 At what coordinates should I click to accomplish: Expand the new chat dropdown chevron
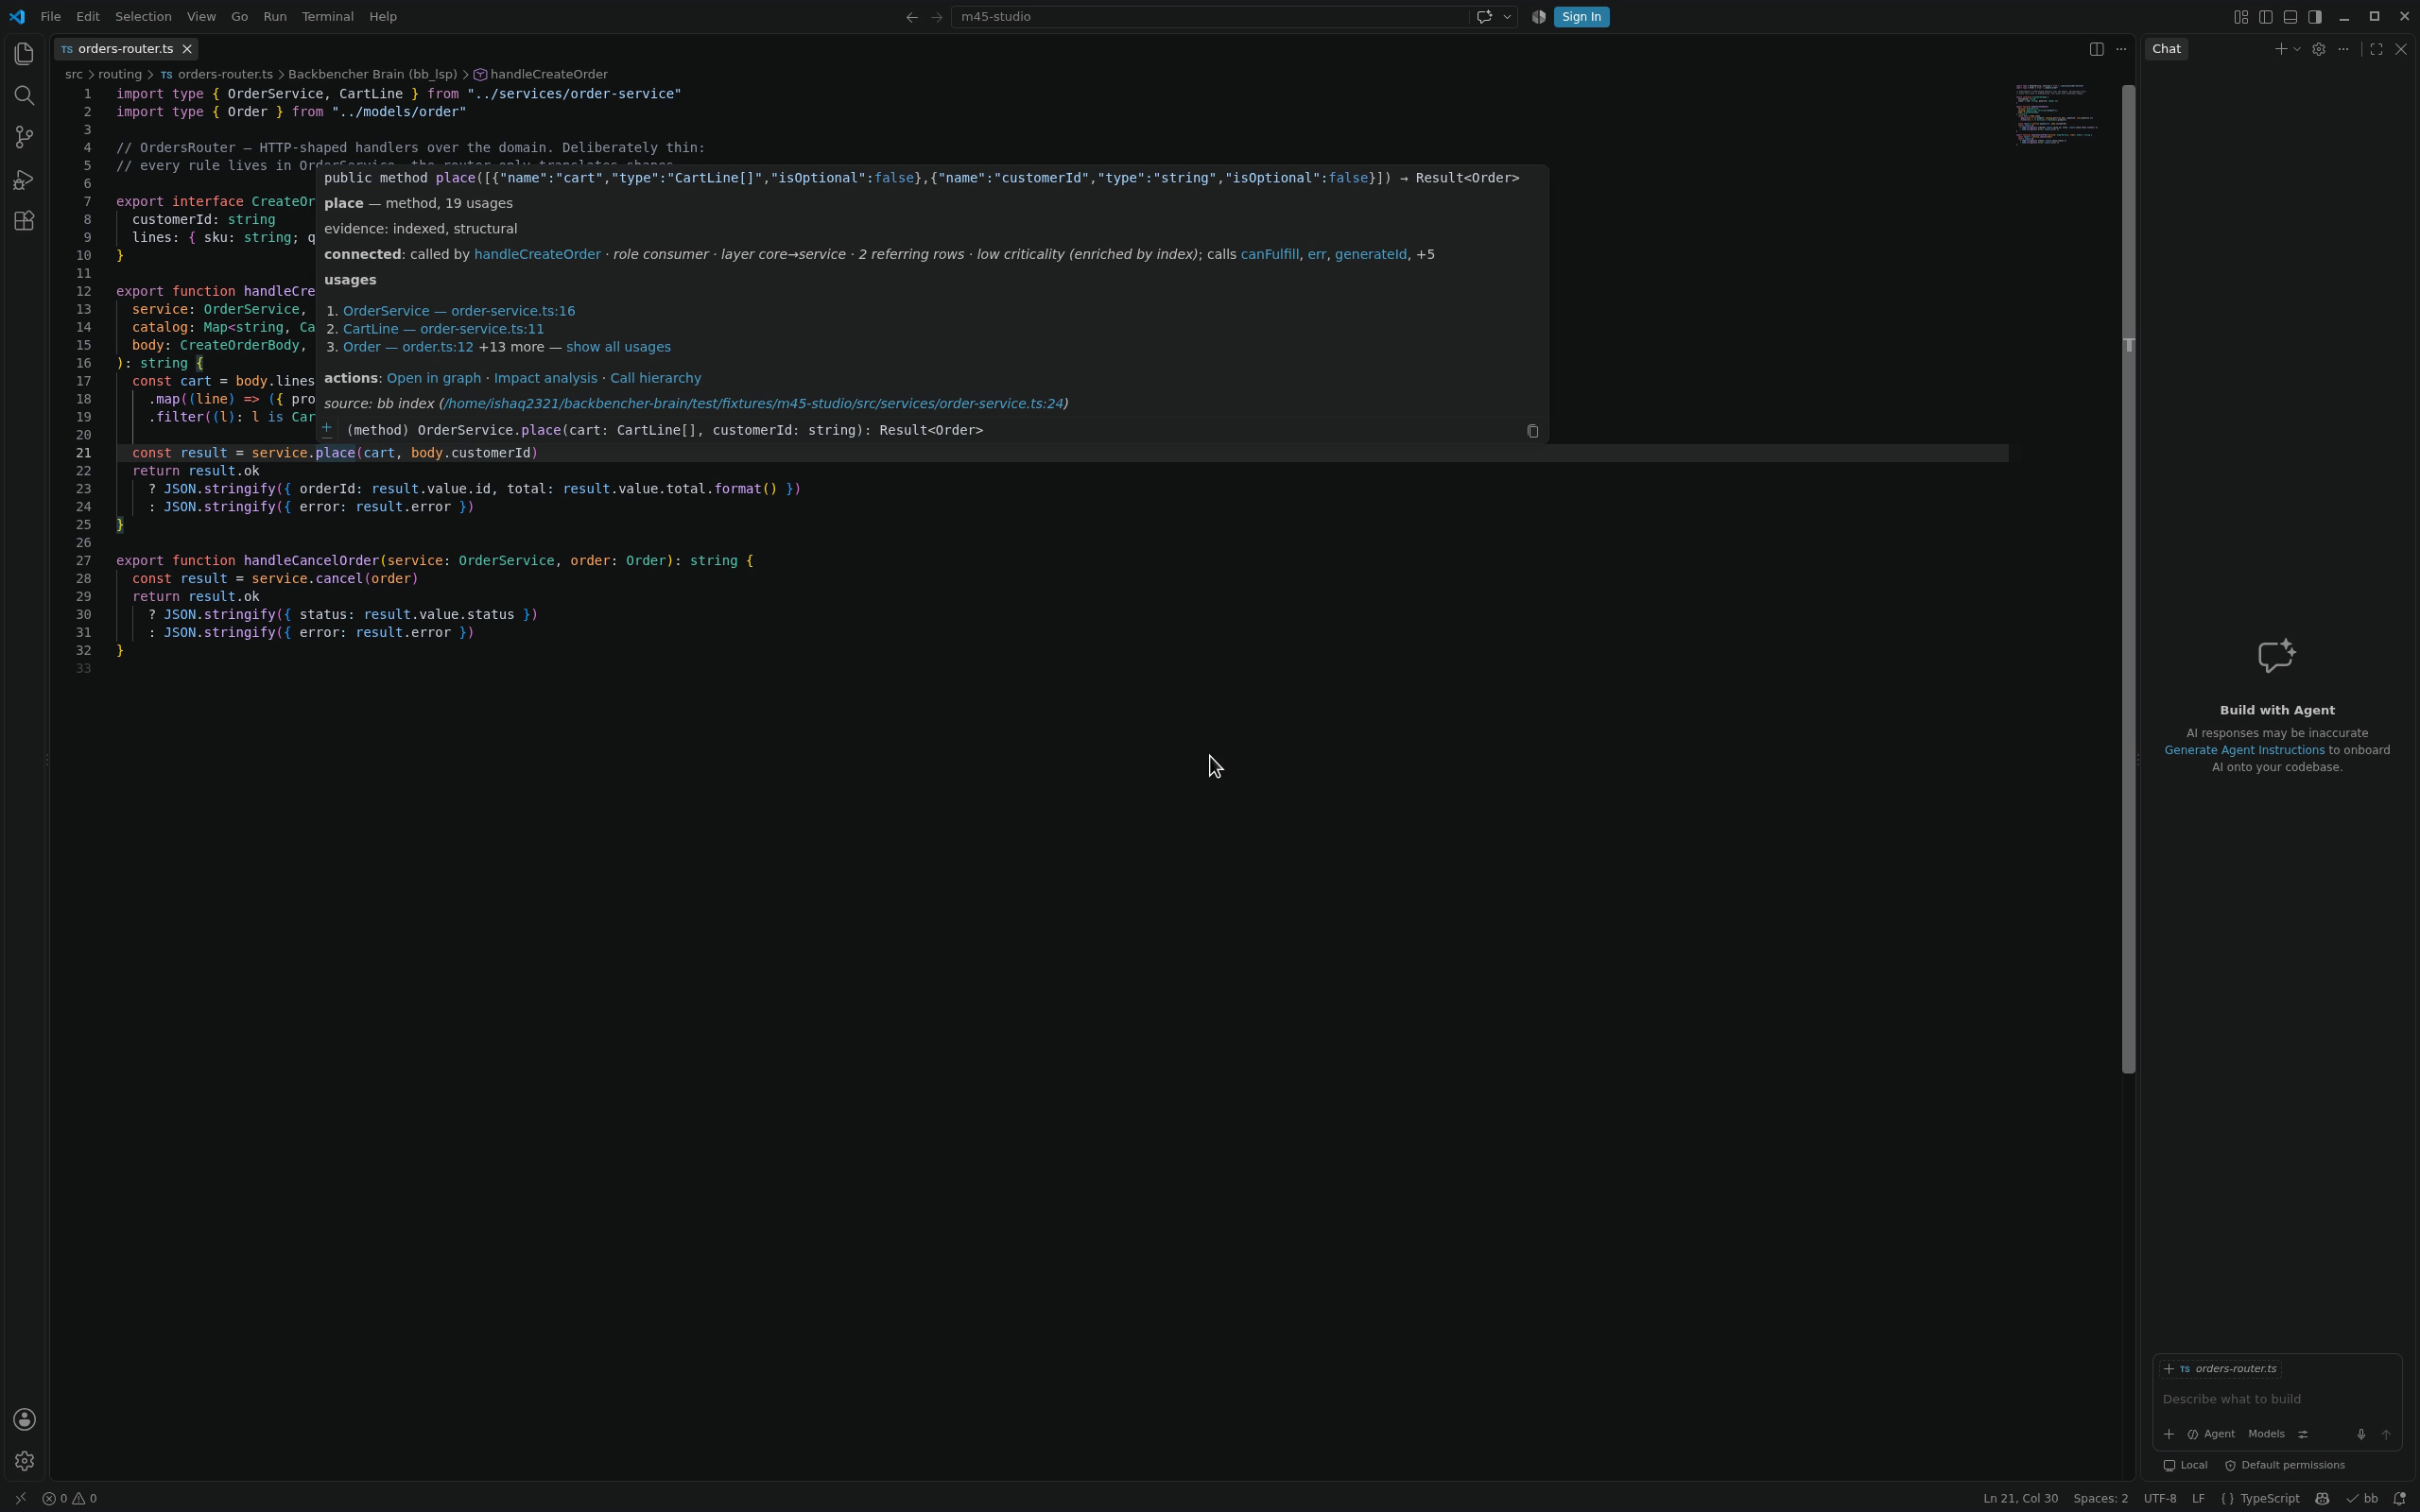2297,49
